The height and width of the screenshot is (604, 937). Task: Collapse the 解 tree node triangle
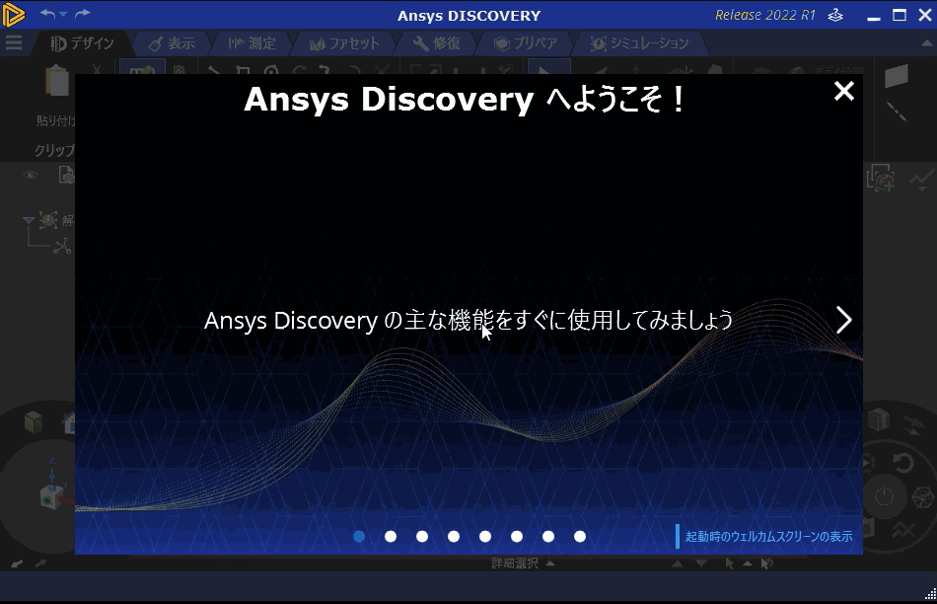[x=28, y=220]
